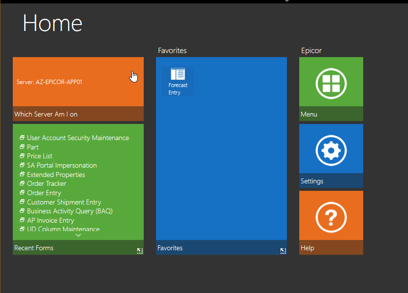The width and height of the screenshot is (408, 293).
Task: Click the form icon beside Order Tracker
Action: [x=22, y=183]
